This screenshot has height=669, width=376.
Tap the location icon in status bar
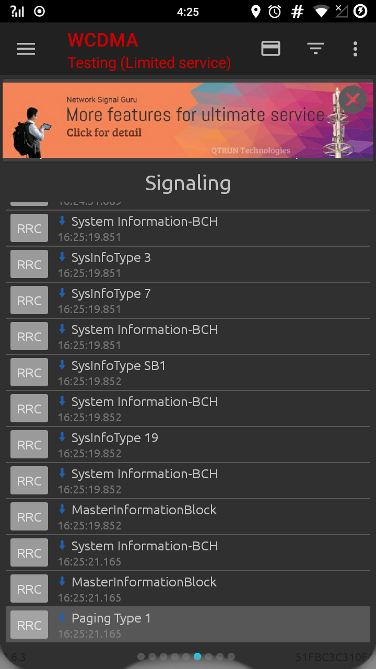point(255,11)
